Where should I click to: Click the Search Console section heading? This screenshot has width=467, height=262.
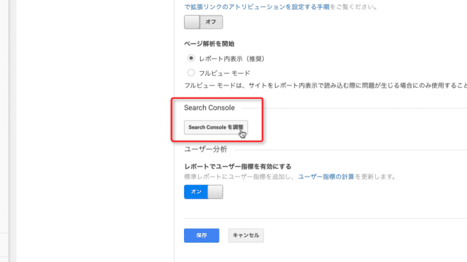(209, 107)
